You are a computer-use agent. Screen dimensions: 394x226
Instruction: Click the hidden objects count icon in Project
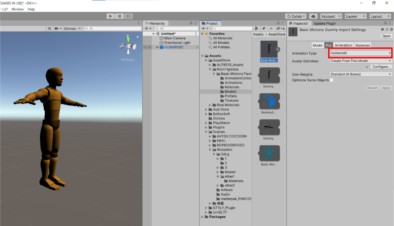[x=280, y=29]
